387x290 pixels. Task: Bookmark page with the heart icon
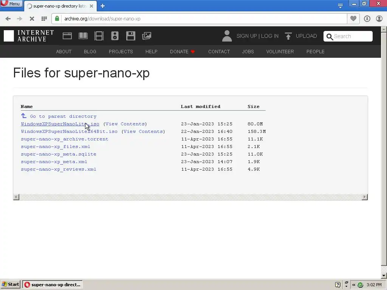point(353,19)
